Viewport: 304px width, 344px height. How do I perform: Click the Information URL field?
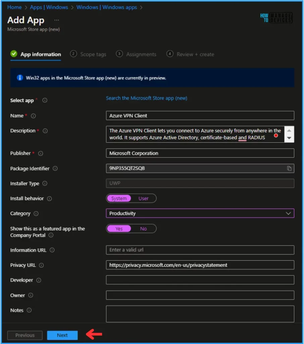[x=200, y=250]
